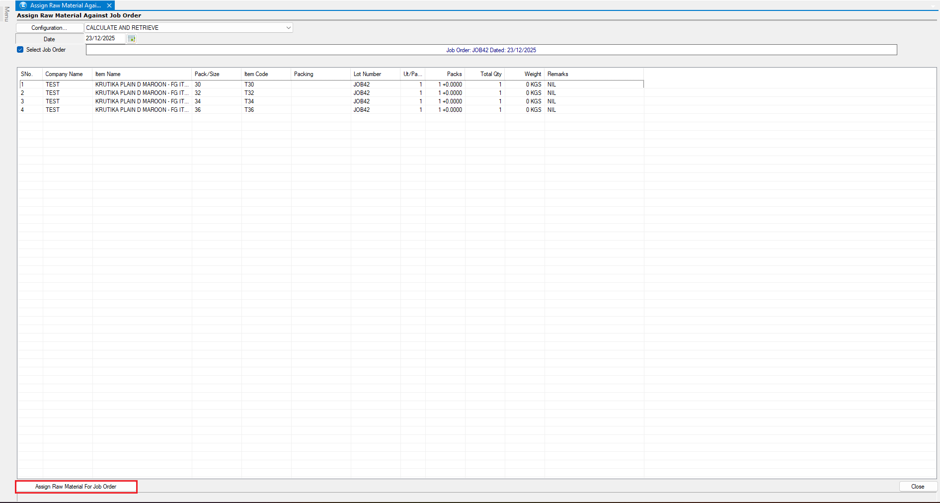Close the Assign Raw Material tab
The height and width of the screenshot is (503, 940).
click(x=109, y=5)
